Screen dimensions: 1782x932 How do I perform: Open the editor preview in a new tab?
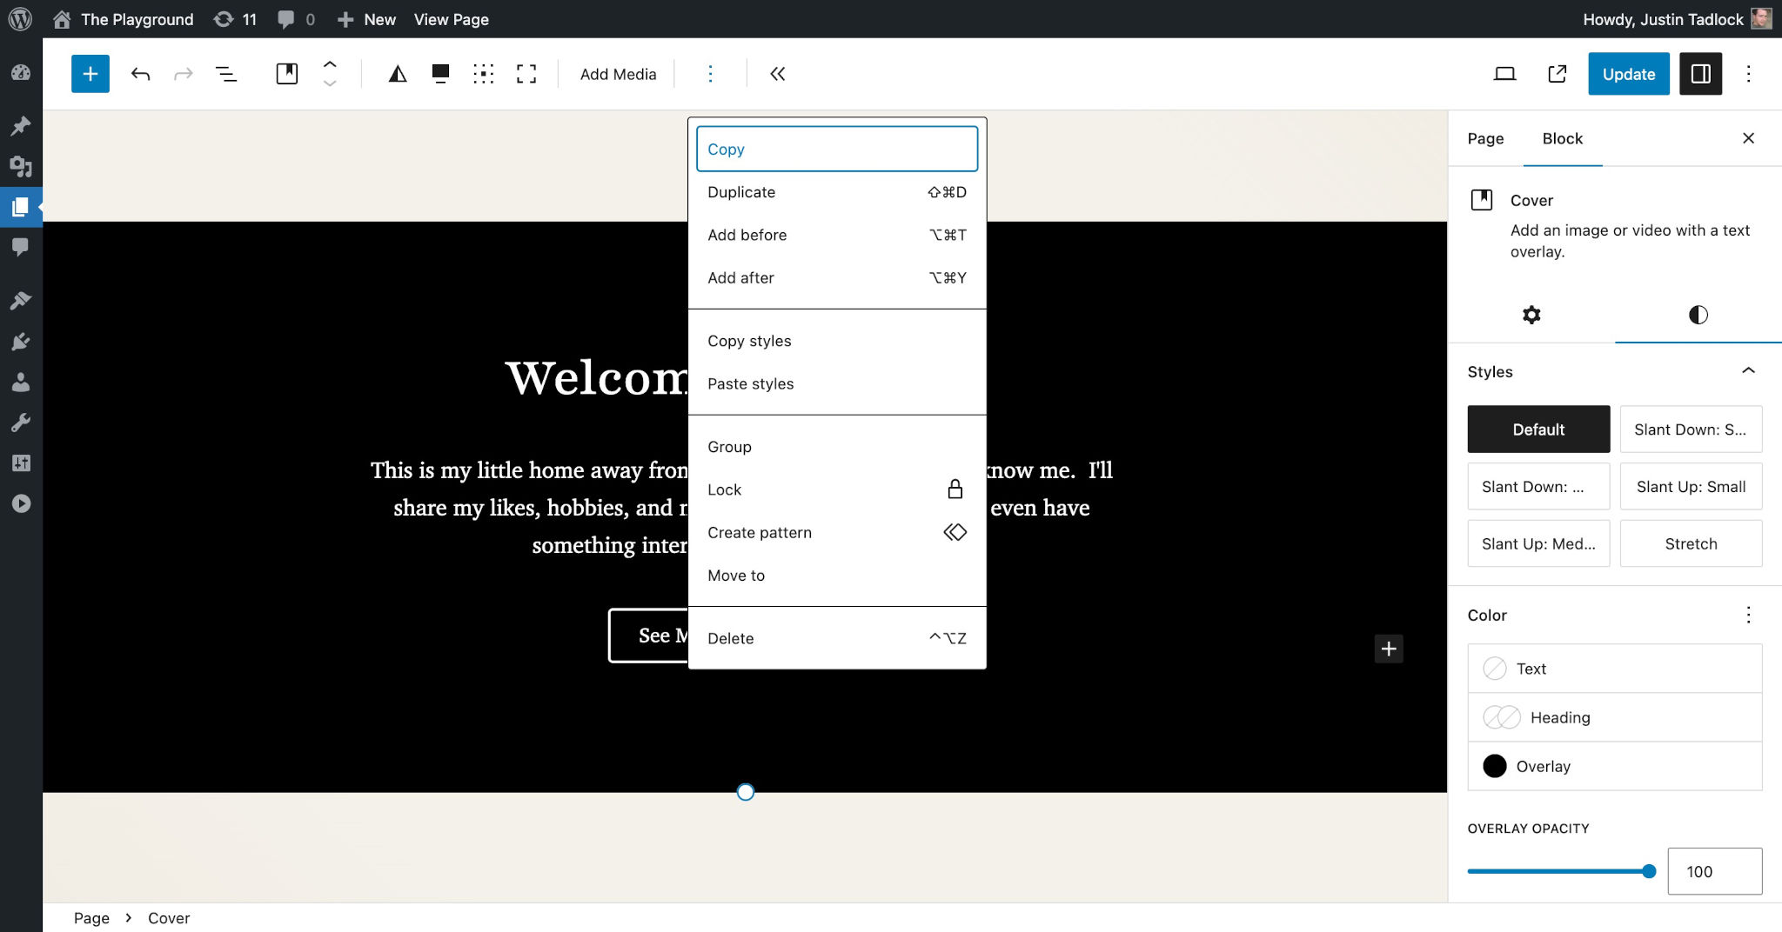pyautogui.click(x=1556, y=74)
